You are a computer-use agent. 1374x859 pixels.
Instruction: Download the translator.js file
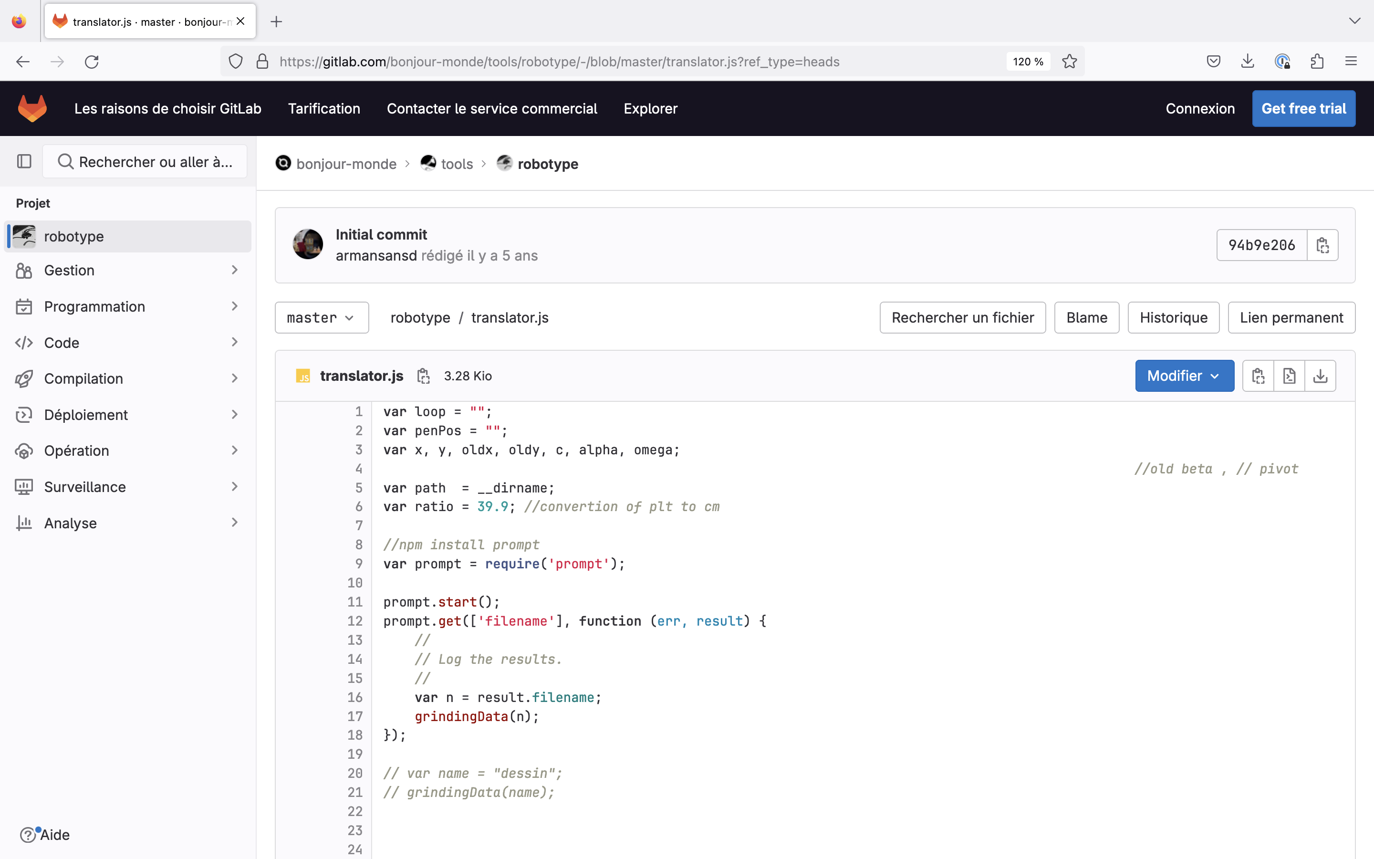coord(1320,376)
